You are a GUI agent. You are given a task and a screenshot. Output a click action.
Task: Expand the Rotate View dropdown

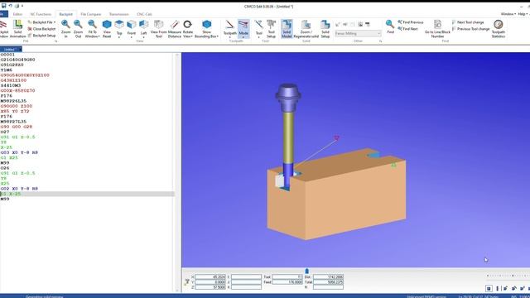click(188, 36)
